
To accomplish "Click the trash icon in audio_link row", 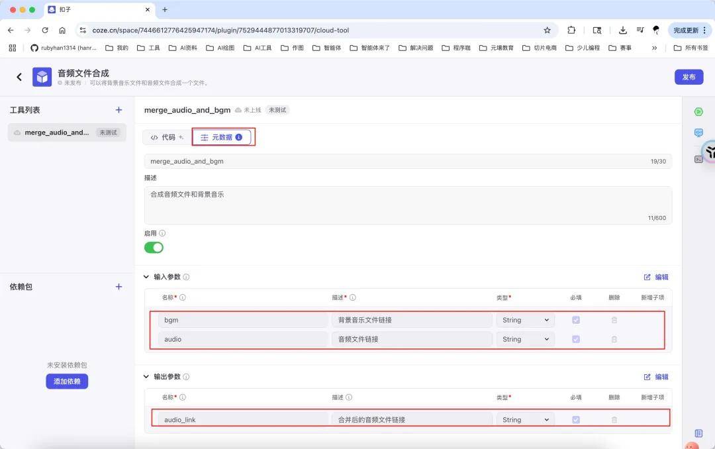I will click(614, 420).
